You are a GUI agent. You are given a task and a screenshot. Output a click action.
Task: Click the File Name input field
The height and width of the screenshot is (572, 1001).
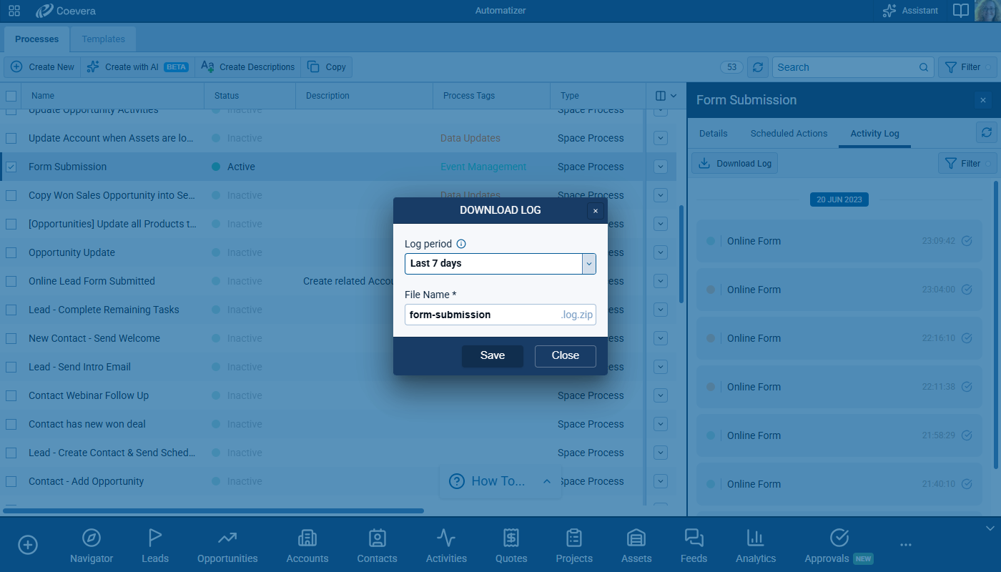pos(483,315)
